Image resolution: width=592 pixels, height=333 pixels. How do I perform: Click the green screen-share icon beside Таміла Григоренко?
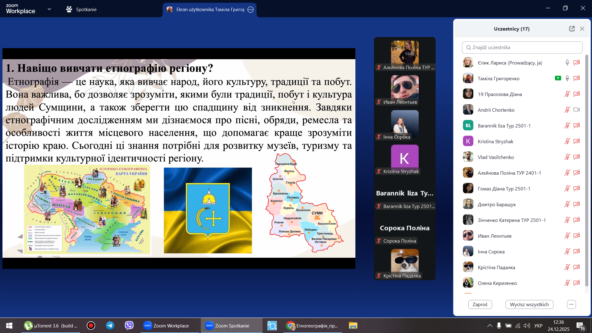[558, 78]
